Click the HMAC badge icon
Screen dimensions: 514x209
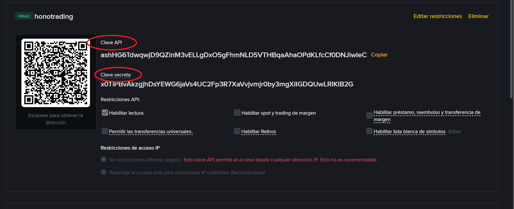24,16
